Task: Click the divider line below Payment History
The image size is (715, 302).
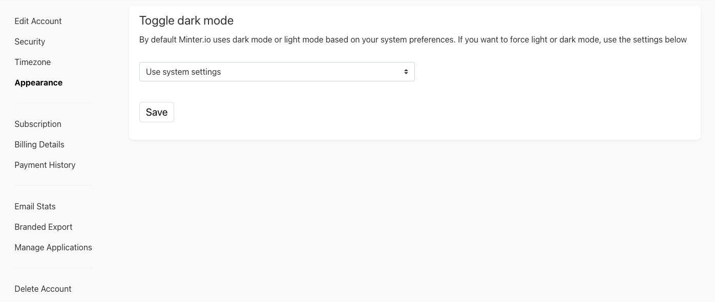Action: [x=53, y=186]
